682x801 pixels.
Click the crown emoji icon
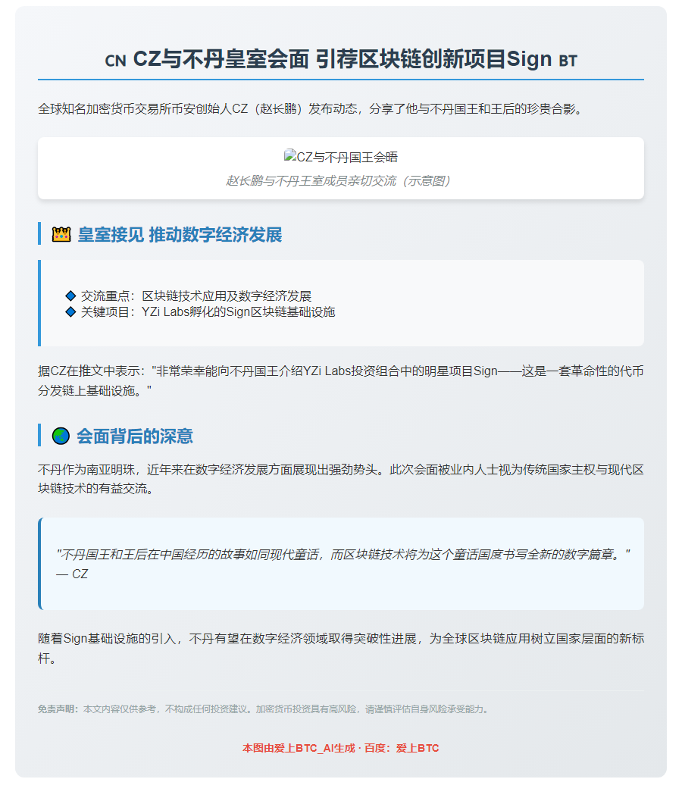[x=61, y=234]
